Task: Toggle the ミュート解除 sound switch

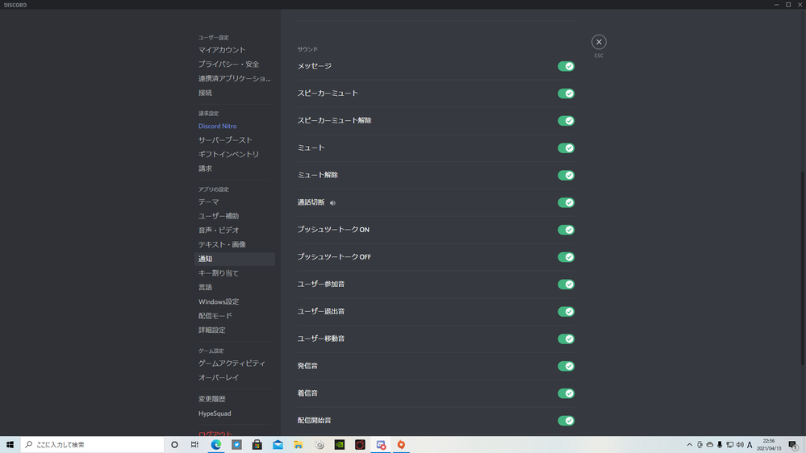Action: tap(566, 175)
